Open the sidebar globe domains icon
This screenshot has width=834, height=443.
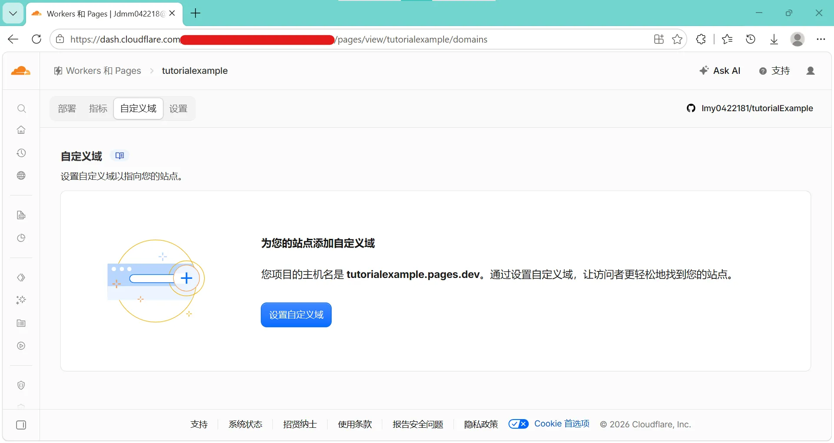[x=21, y=175]
